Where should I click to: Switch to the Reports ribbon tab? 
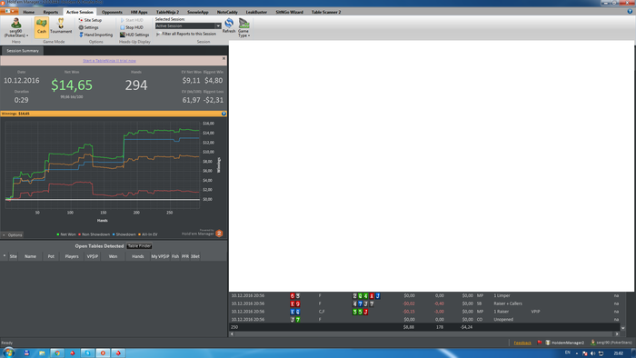[x=50, y=12]
